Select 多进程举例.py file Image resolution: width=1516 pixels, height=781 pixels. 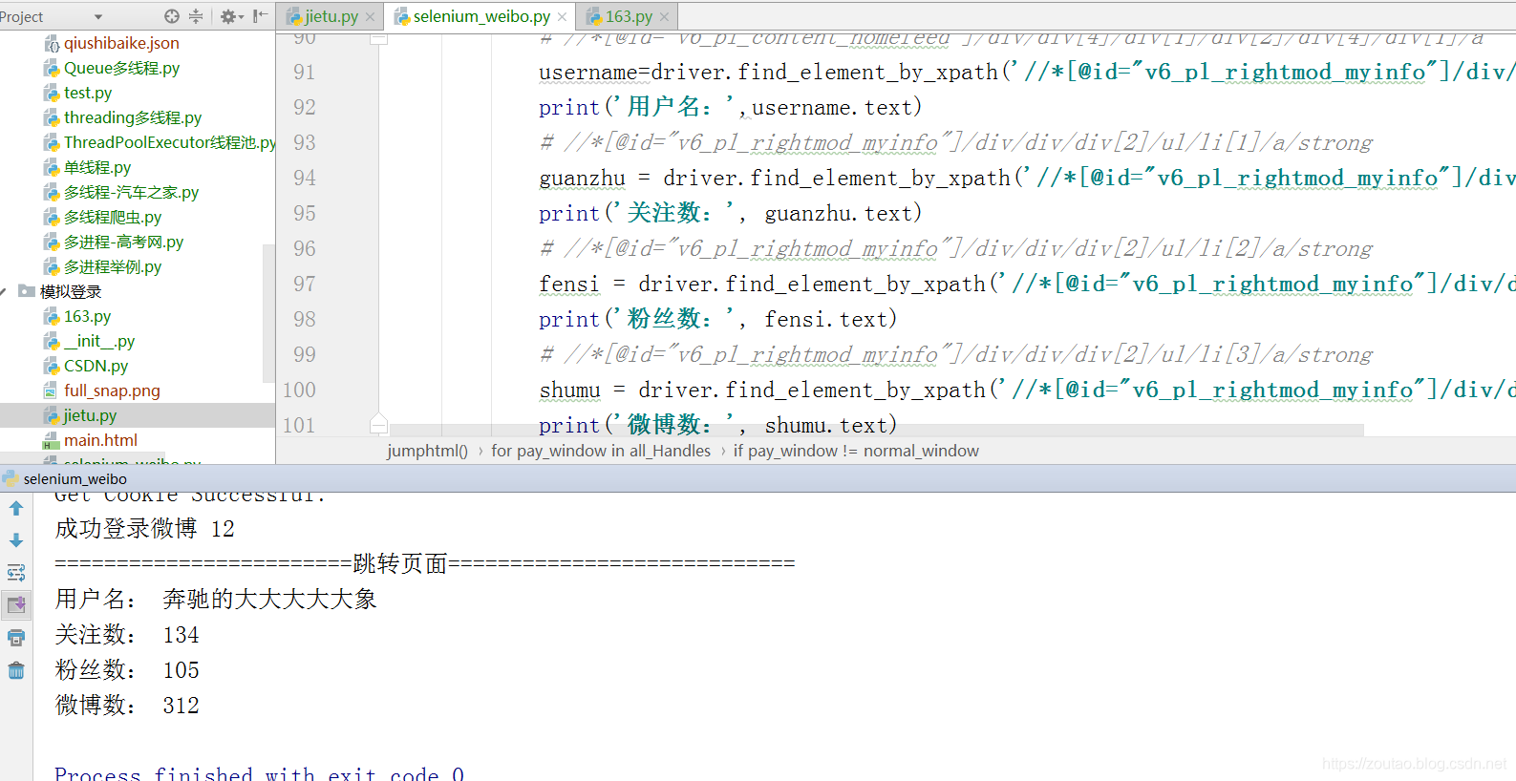(113, 266)
